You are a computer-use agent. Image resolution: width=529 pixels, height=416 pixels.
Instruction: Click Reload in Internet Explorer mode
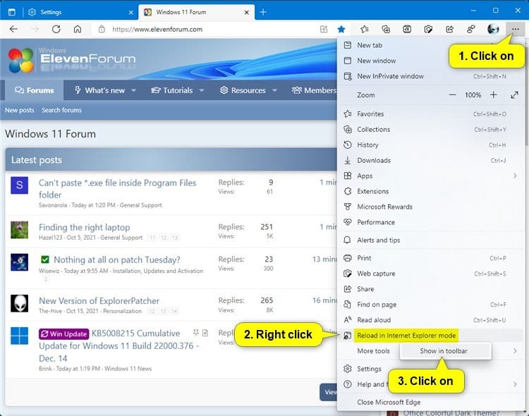click(x=430, y=336)
